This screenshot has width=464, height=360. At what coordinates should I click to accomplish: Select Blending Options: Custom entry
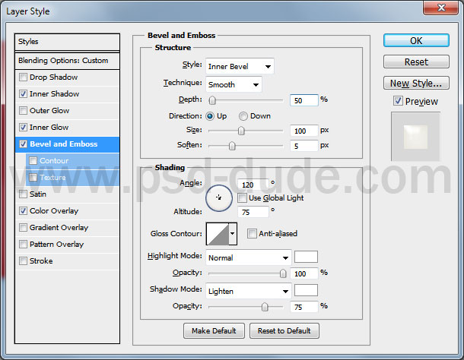(67, 61)
